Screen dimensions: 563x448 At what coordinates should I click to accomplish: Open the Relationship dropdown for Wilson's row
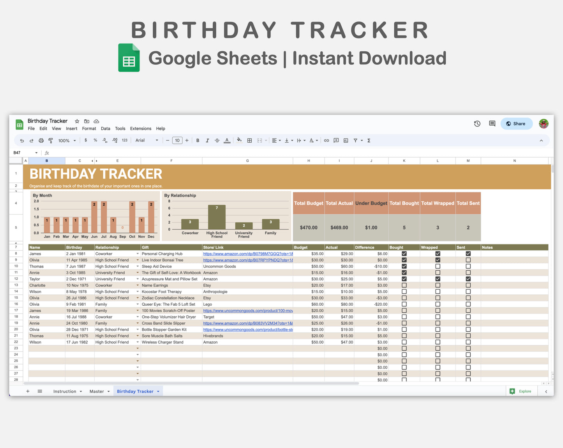138,291
